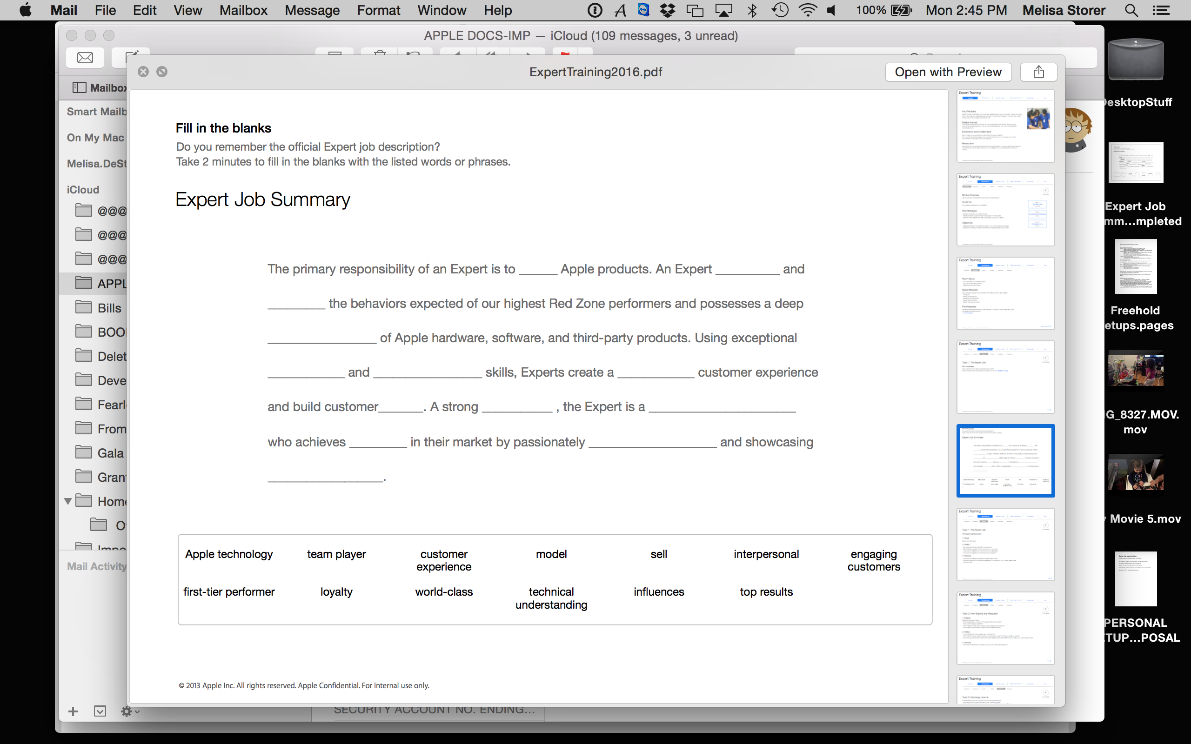Click the Smart Mailboxes section header
This screenshot has height=744, width=1191.
(x=96, y=112)
